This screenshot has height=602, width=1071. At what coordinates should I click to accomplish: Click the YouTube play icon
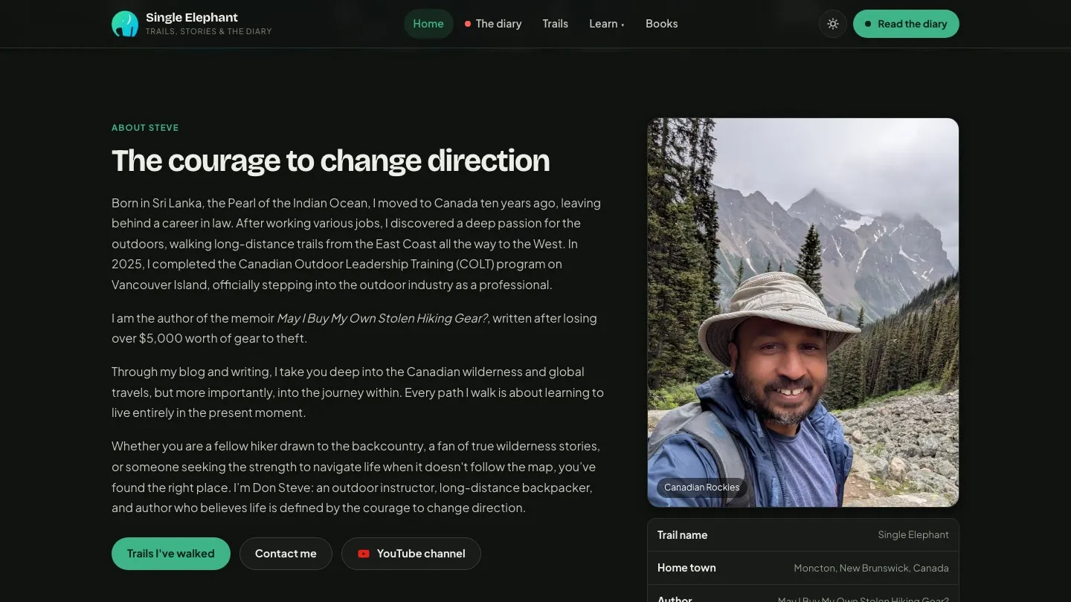[364, 554]
